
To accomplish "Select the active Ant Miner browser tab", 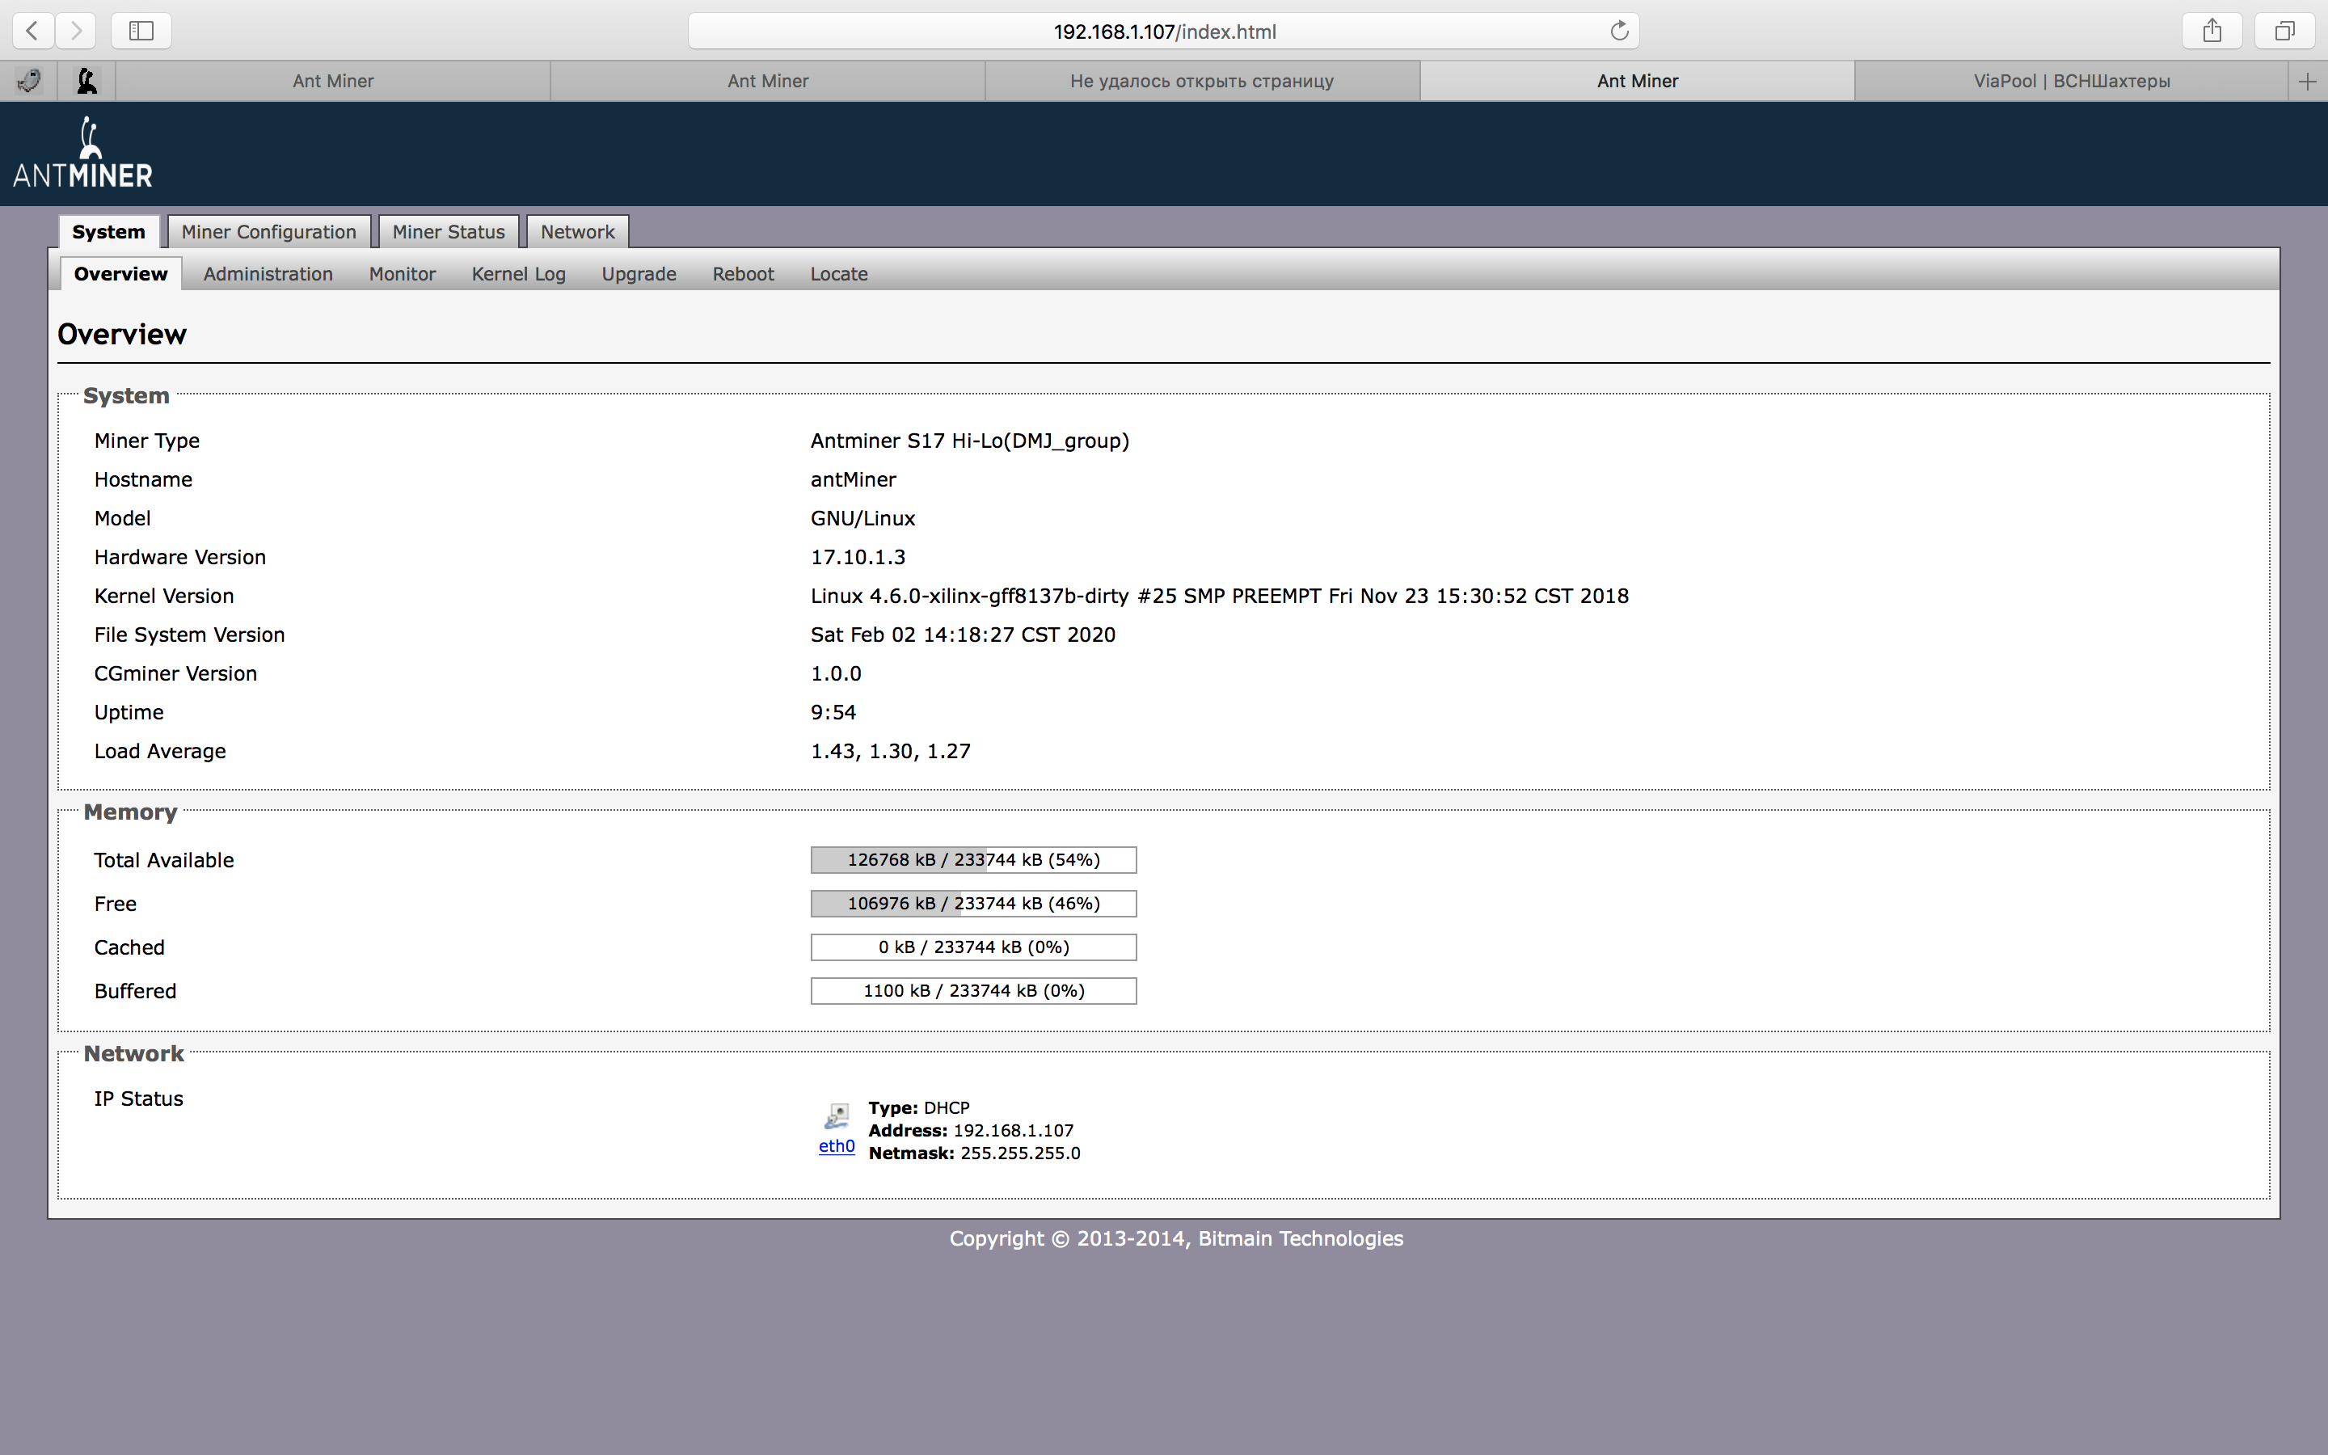I will pyautogui.click(x=1638, y=81).
